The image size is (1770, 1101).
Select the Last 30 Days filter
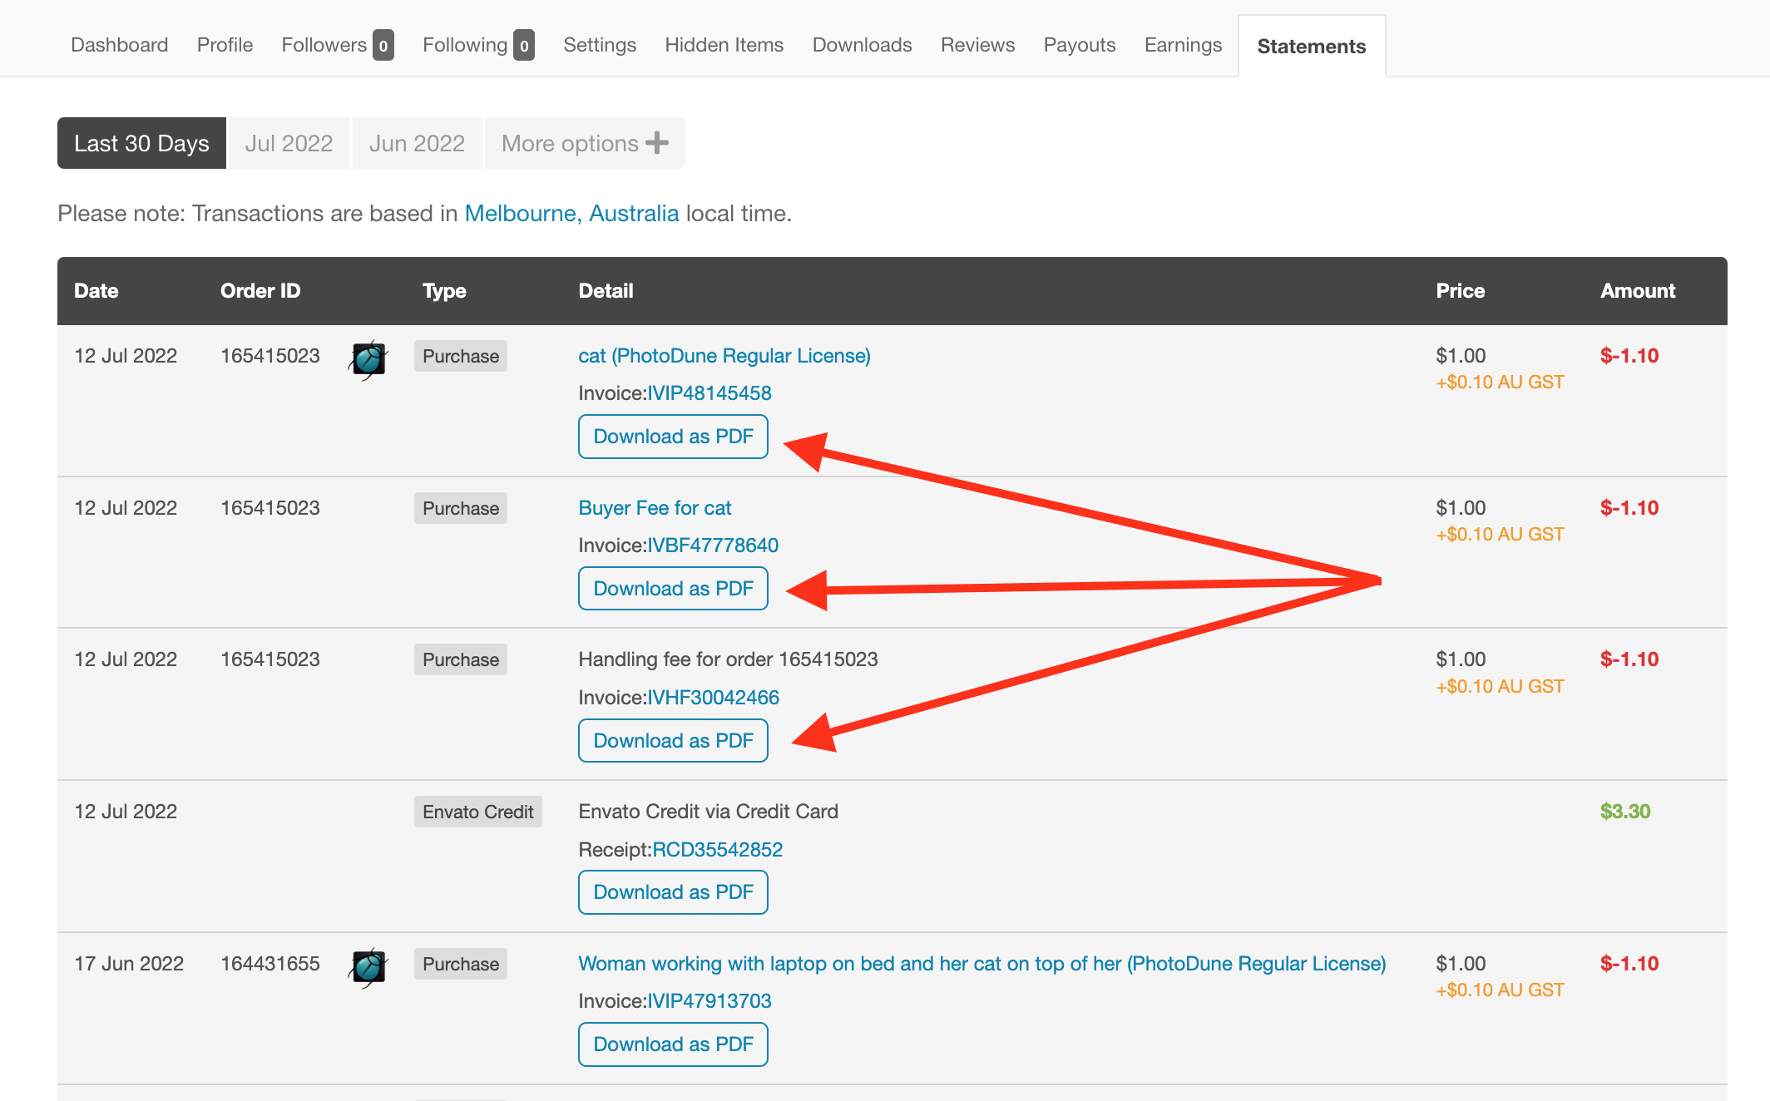coord(141,142)
